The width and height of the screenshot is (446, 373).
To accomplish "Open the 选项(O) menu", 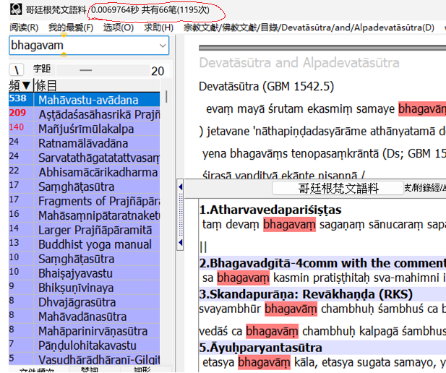I will (119, 27).
